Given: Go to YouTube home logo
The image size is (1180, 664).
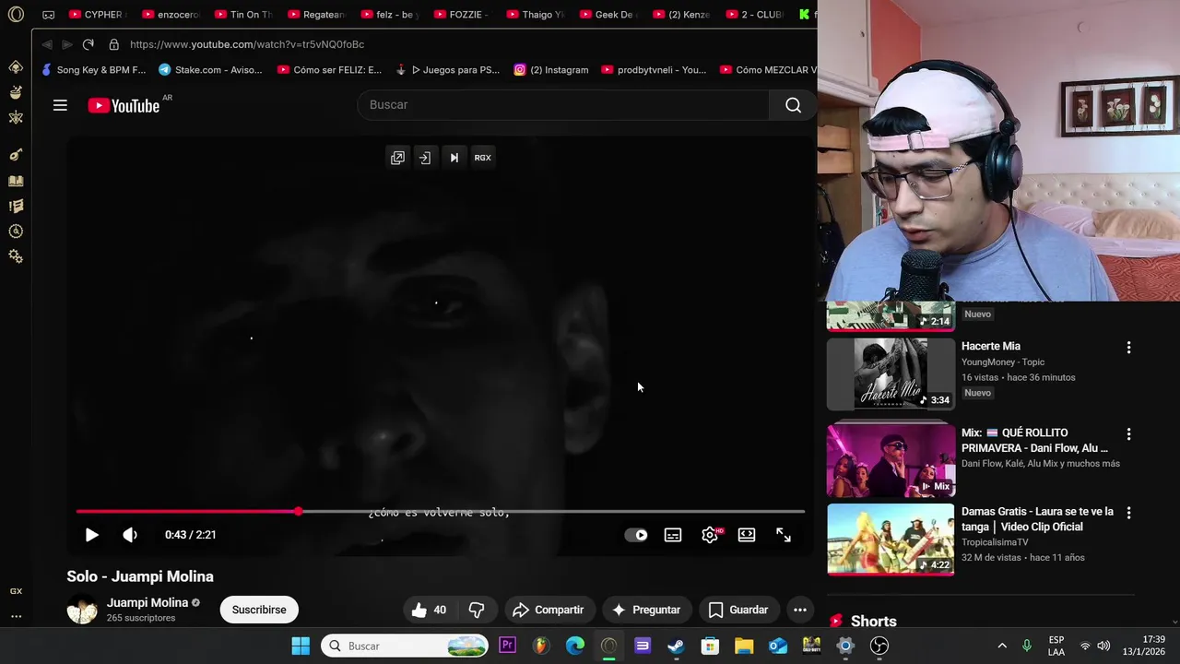Looking at the screenshot, I should 124,105.
